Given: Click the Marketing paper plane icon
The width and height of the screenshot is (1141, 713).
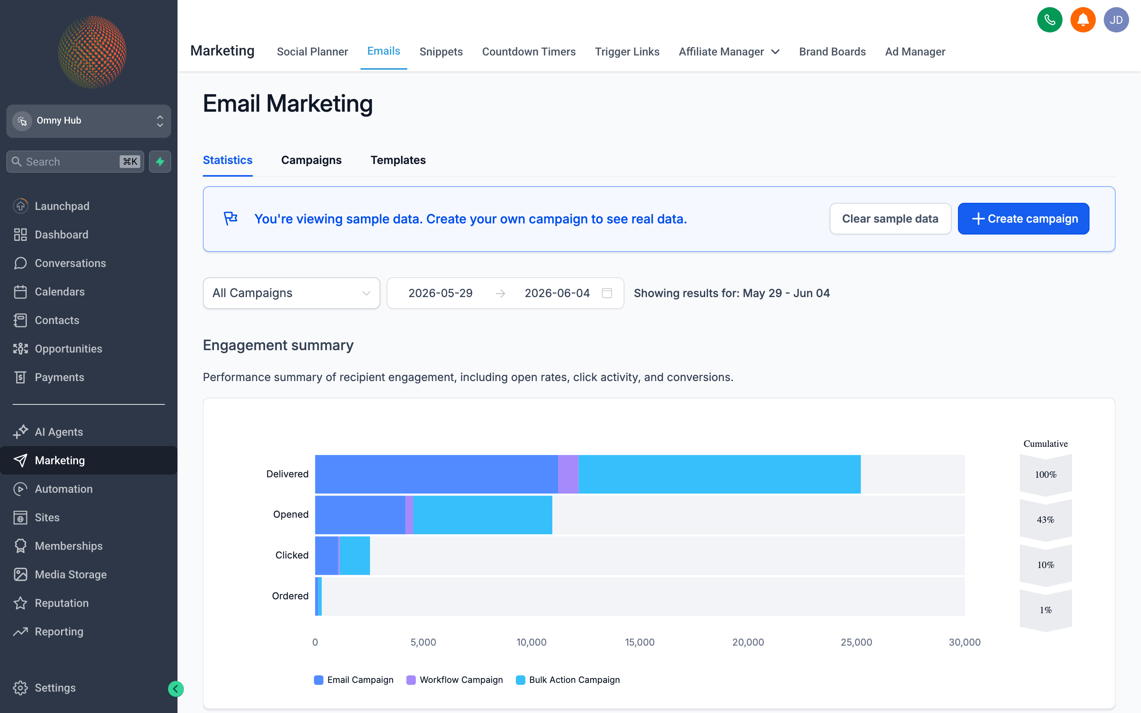Looking at the screenshot, I should tap(20, 460).
